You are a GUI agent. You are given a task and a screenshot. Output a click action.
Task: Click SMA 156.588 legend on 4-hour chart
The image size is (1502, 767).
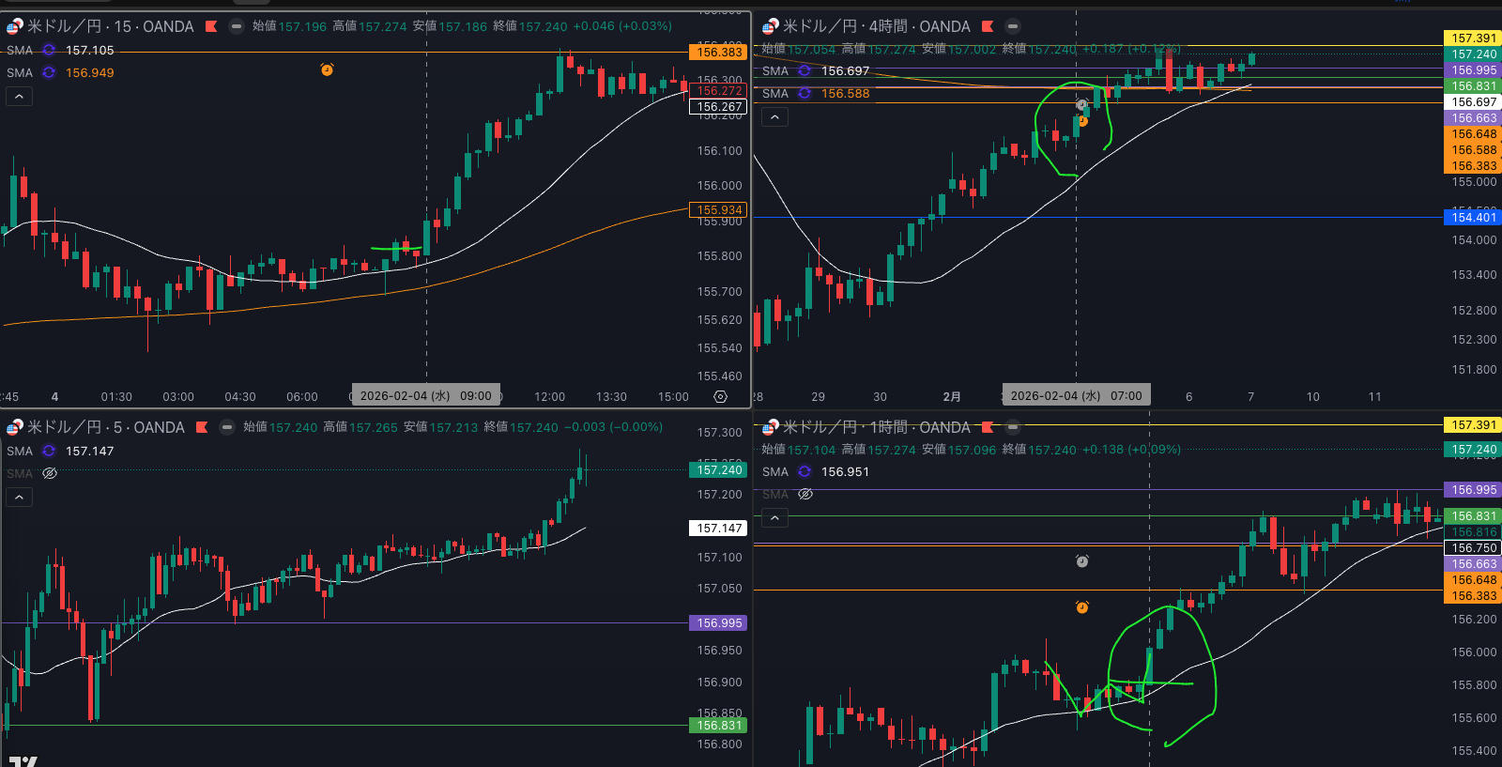(845, 94)
